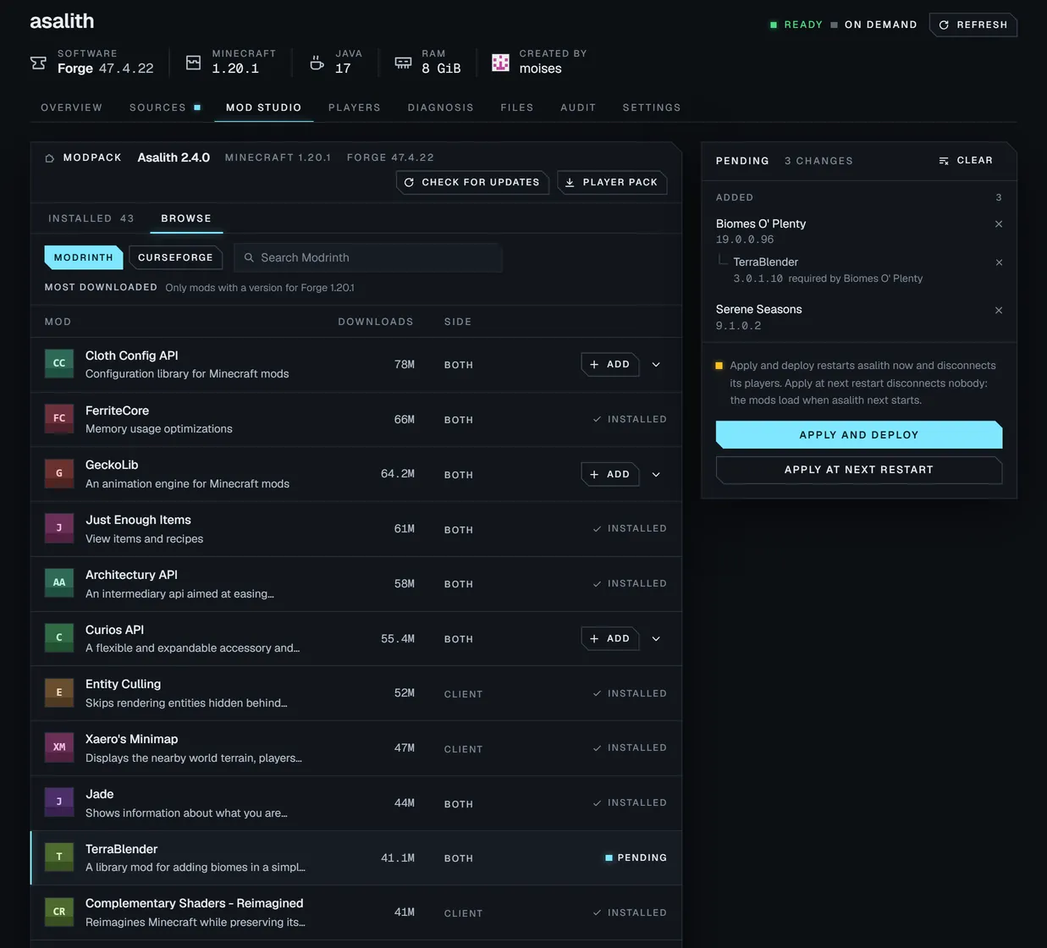Viewport: 1047px width, 948px height.
Task: Remove TerraBlender from pending changes
Action: (999, 262)
